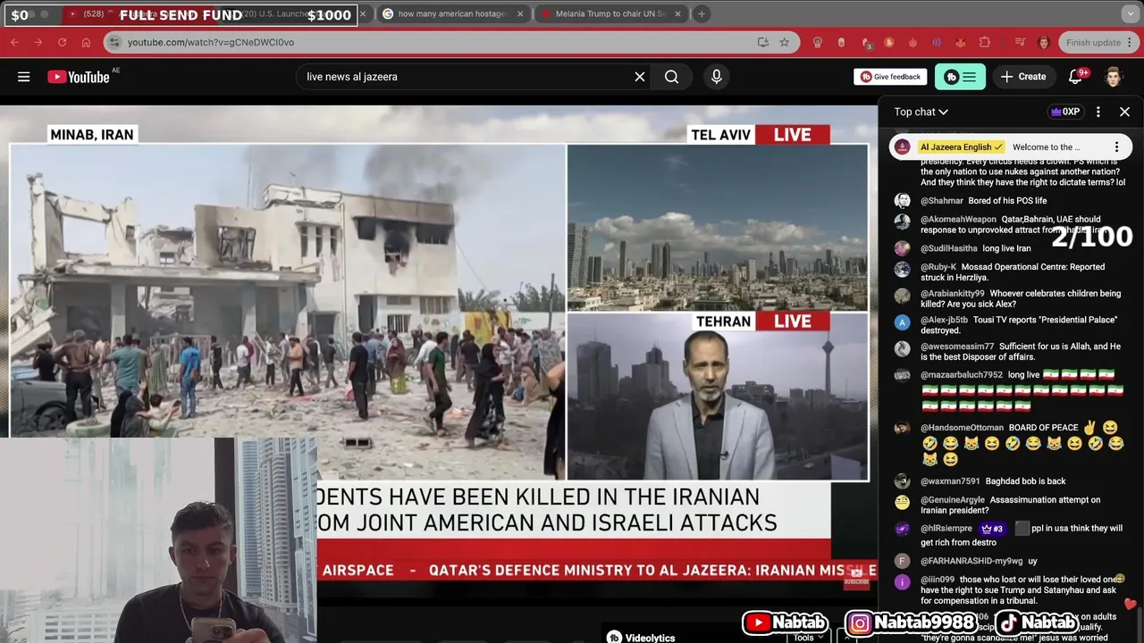Click username @Alex-jb5tb in chat
Image resolution: width=1144 pixels, height=643 pixels.
pyautogui.click(x=944, y=320)
